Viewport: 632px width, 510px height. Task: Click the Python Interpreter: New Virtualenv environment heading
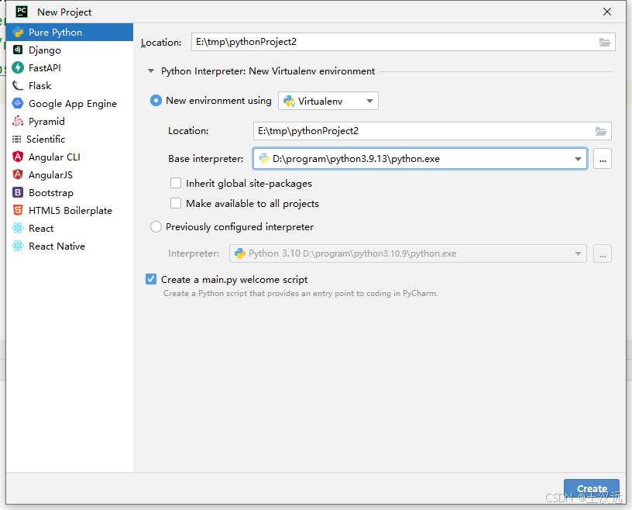pos(268,71)
